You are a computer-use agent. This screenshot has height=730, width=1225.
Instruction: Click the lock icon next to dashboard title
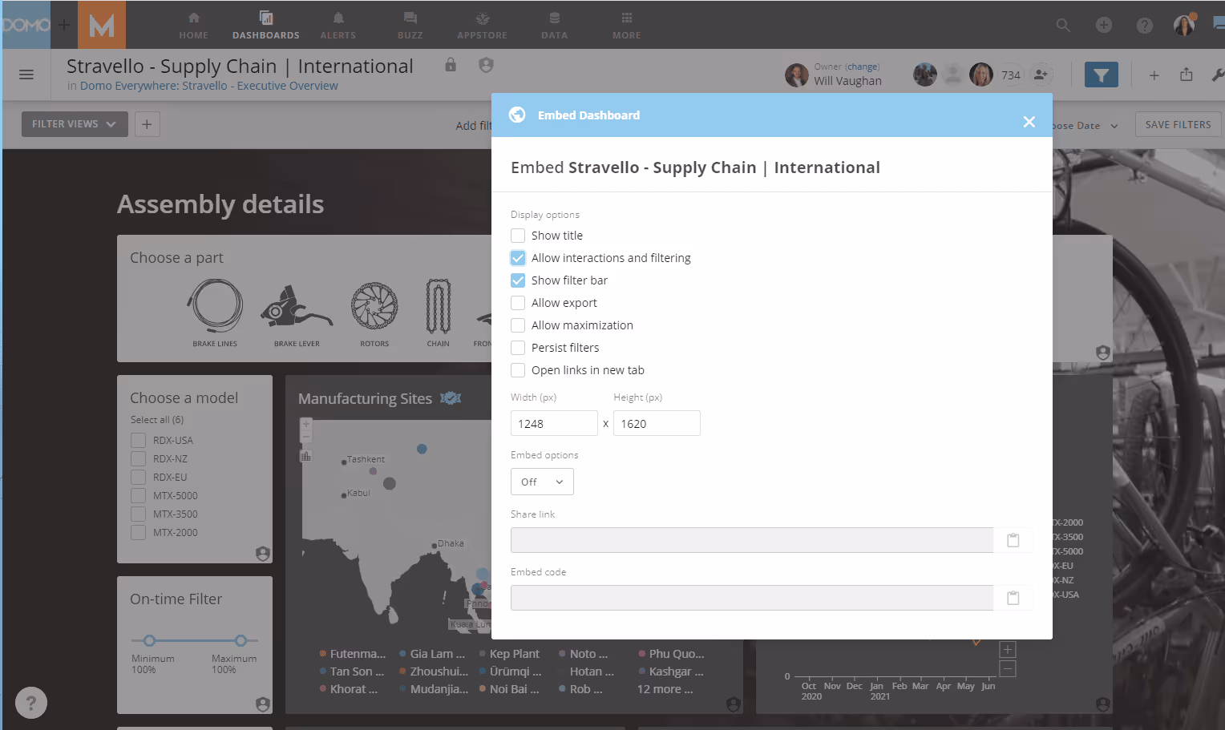click(x=451, y=65)
